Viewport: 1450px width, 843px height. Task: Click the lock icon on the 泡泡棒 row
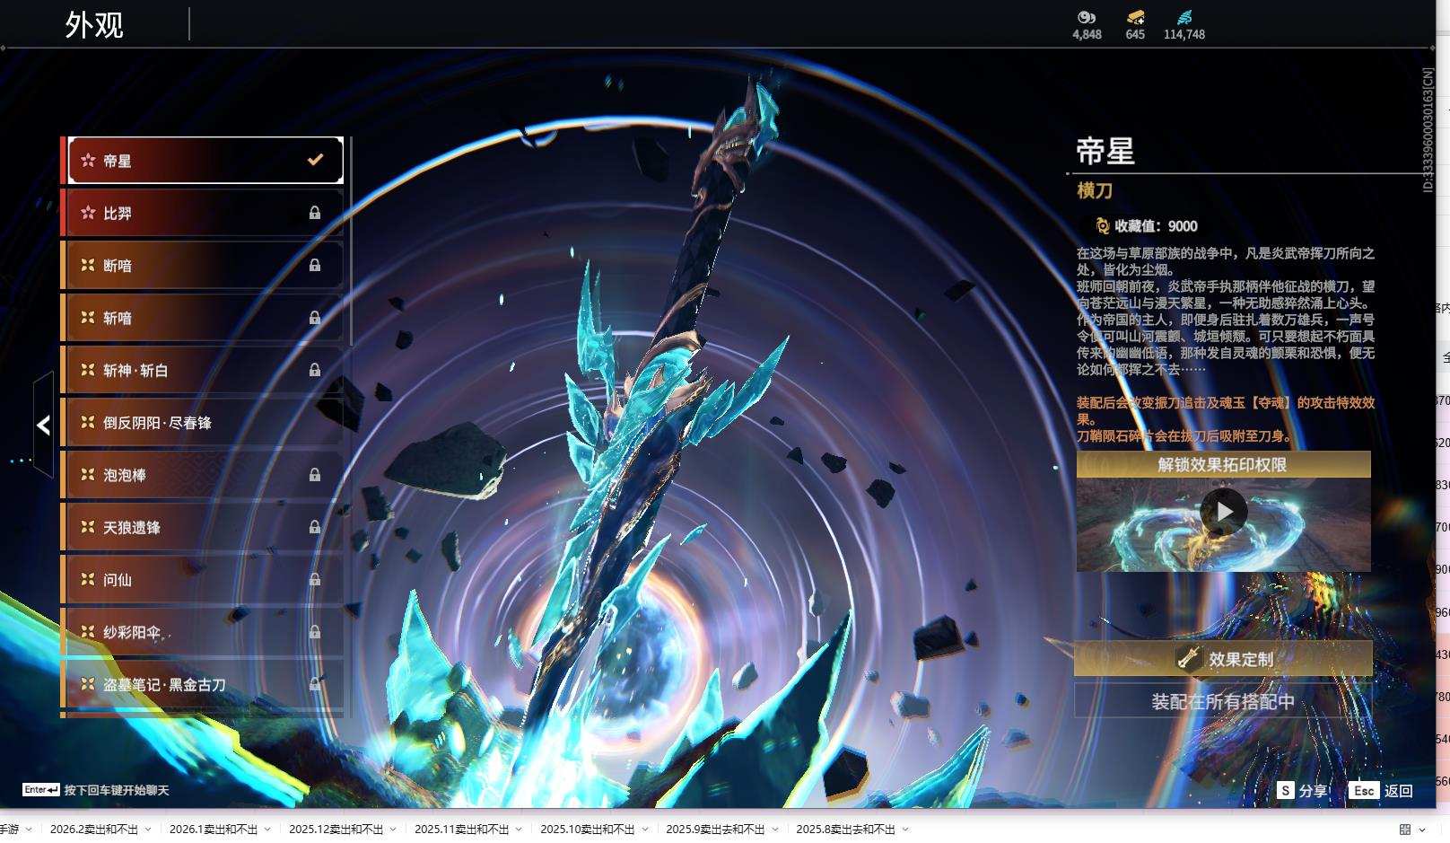[315, 475]
